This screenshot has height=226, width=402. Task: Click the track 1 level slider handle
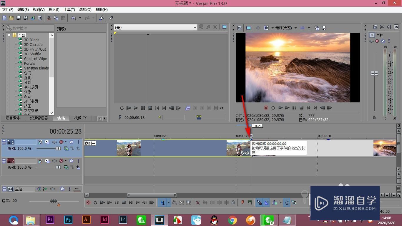58,149
